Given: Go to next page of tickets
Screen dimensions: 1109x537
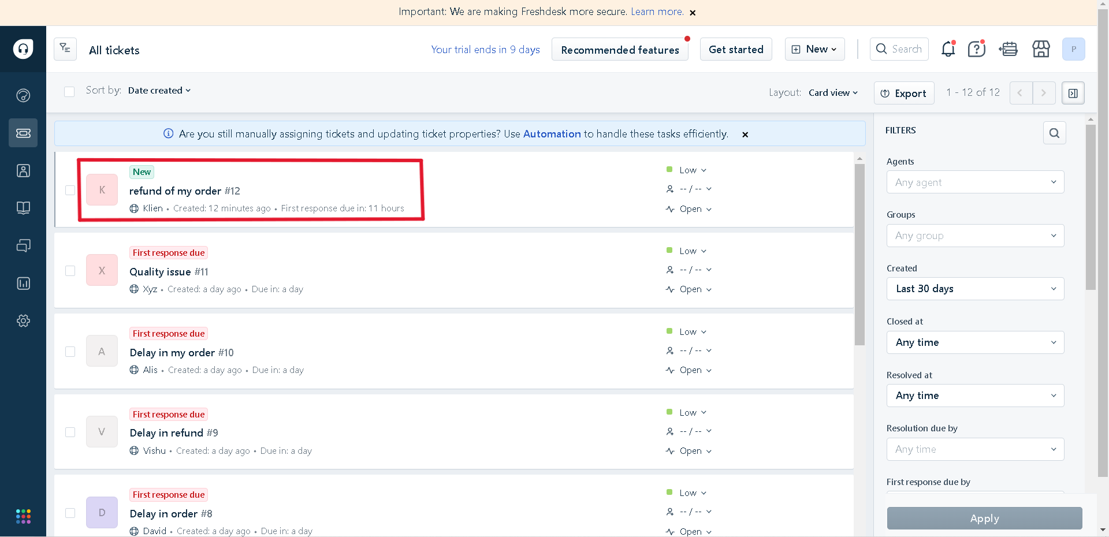Looking at the screenshot, I should point(1044,92).
